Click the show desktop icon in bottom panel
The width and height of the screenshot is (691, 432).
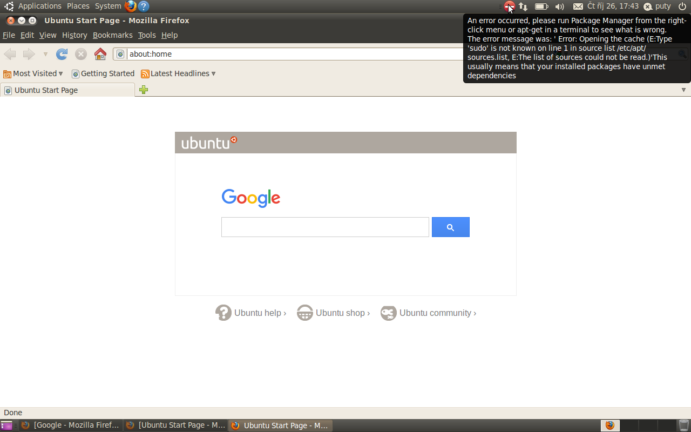6,426
